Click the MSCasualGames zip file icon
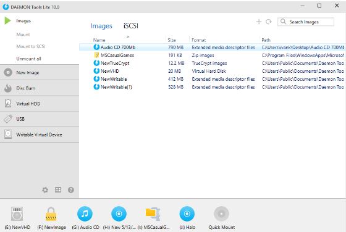The width and height of the screenshot is (346, 232). [96, 55]
